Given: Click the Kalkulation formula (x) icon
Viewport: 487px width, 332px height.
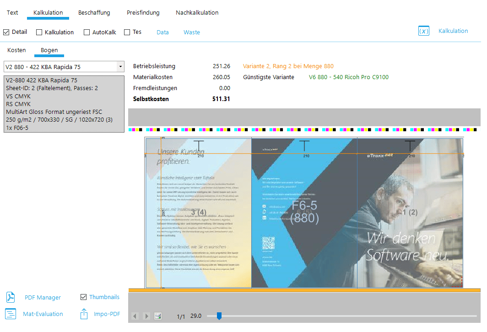Looking at the screenshot, I should coord(423,31).
